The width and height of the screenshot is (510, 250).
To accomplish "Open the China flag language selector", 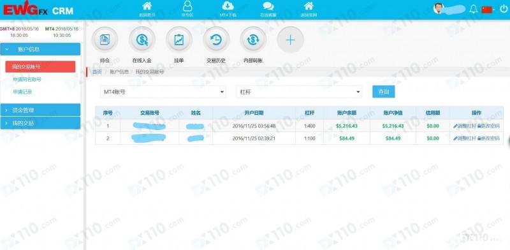I will (487, 10).
